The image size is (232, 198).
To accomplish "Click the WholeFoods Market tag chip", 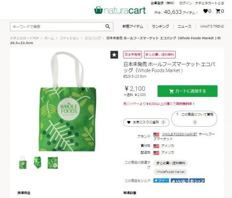I will point(170,172).
